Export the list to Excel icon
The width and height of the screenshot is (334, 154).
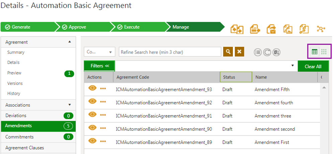(x=276, y=52)
